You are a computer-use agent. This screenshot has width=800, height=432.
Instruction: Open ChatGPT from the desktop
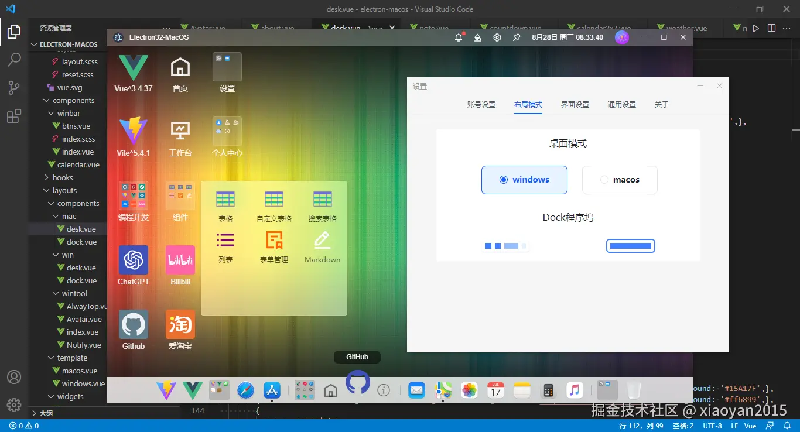tap(133, 259)
